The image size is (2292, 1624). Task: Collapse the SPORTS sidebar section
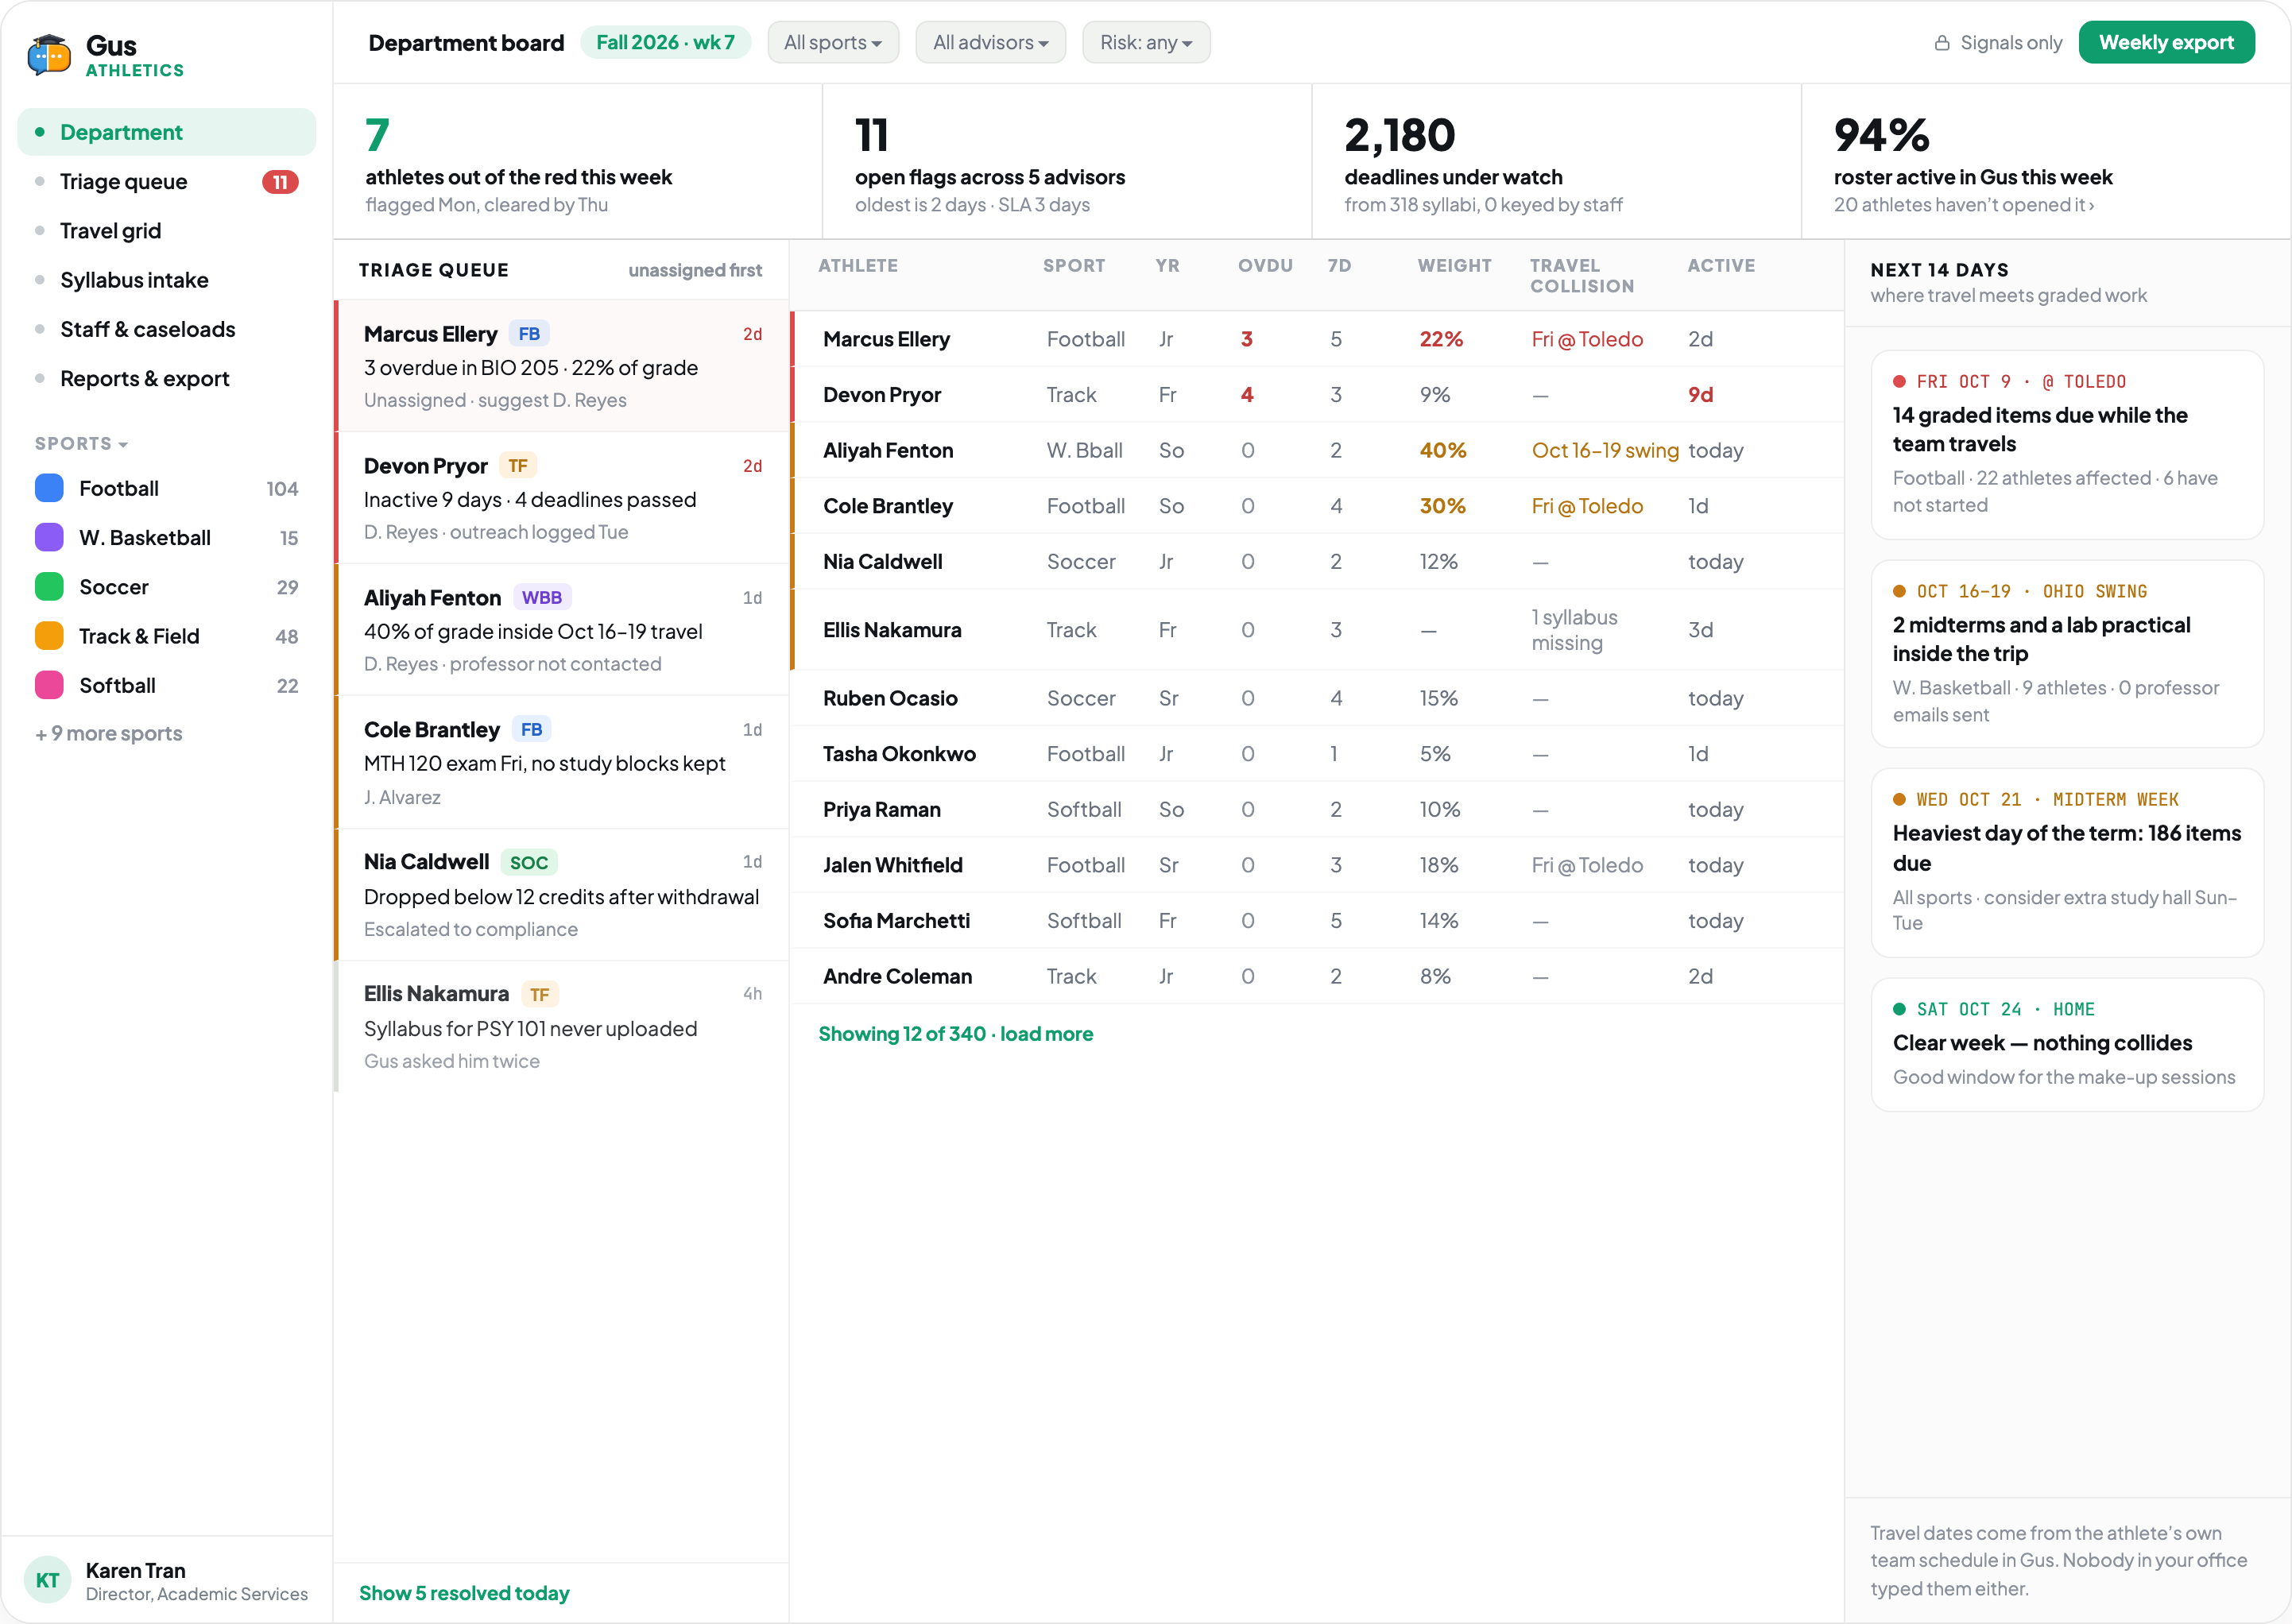pos(82,444)
